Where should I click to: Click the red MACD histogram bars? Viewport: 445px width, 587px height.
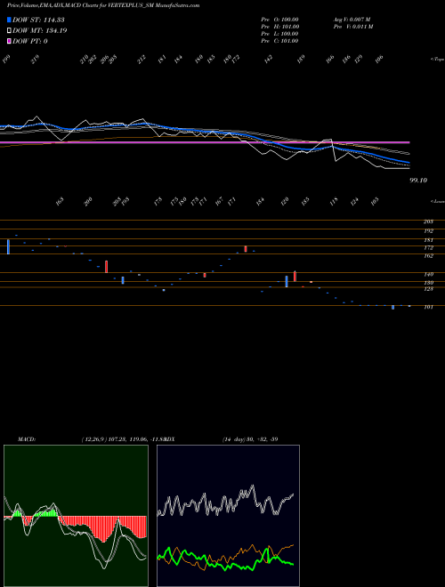[x=105, y=528]
